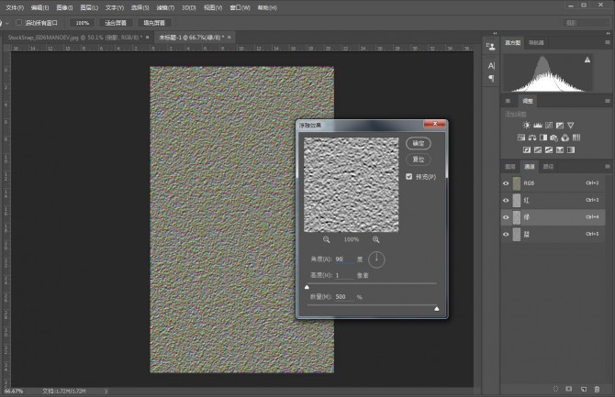
Task: Click the 确定 (OK) button
Action: [418, 144]
